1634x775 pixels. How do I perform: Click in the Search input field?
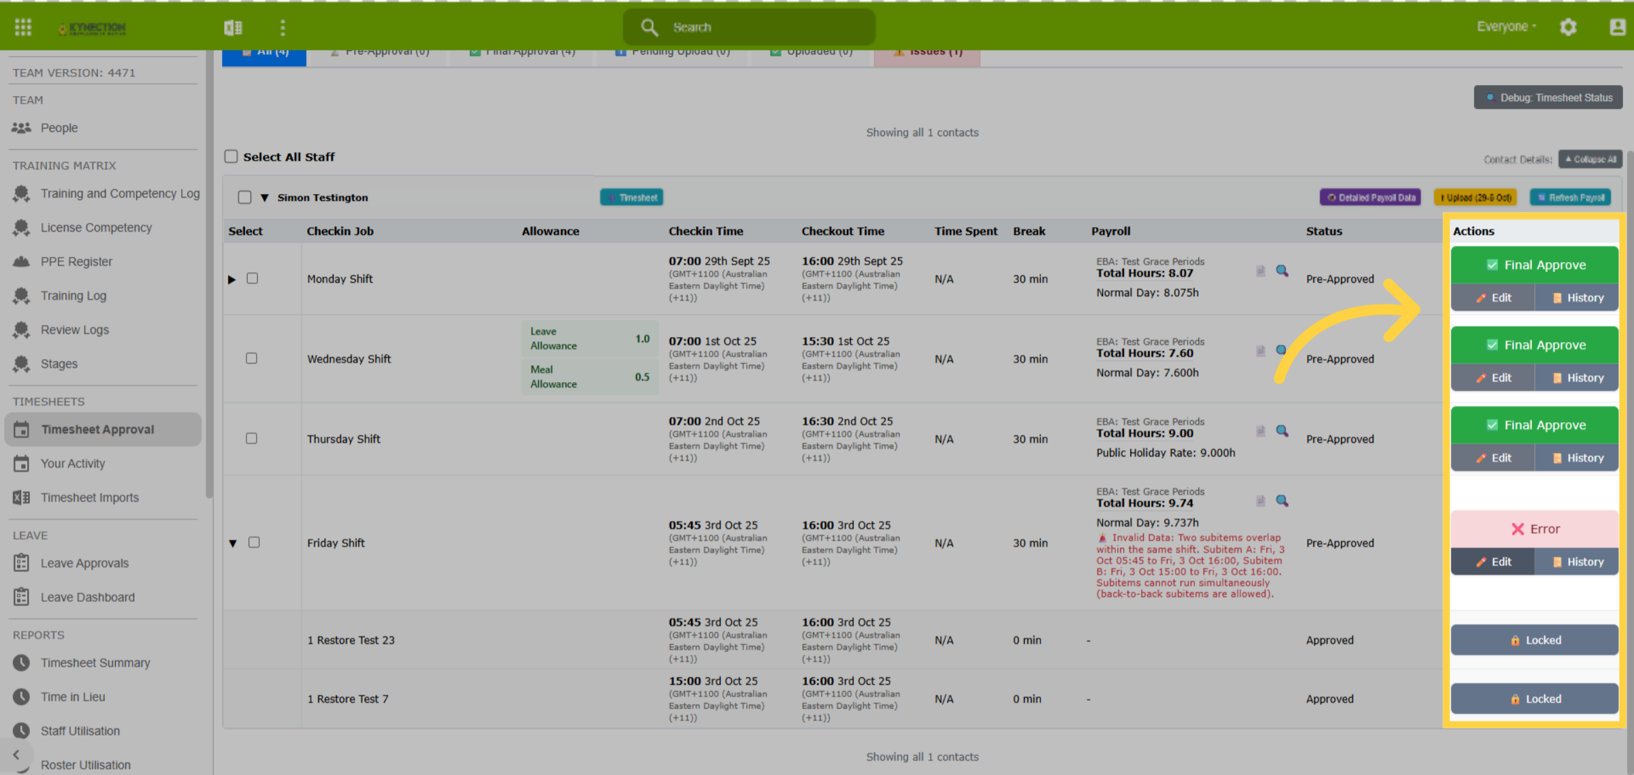[x=749, y=27]
